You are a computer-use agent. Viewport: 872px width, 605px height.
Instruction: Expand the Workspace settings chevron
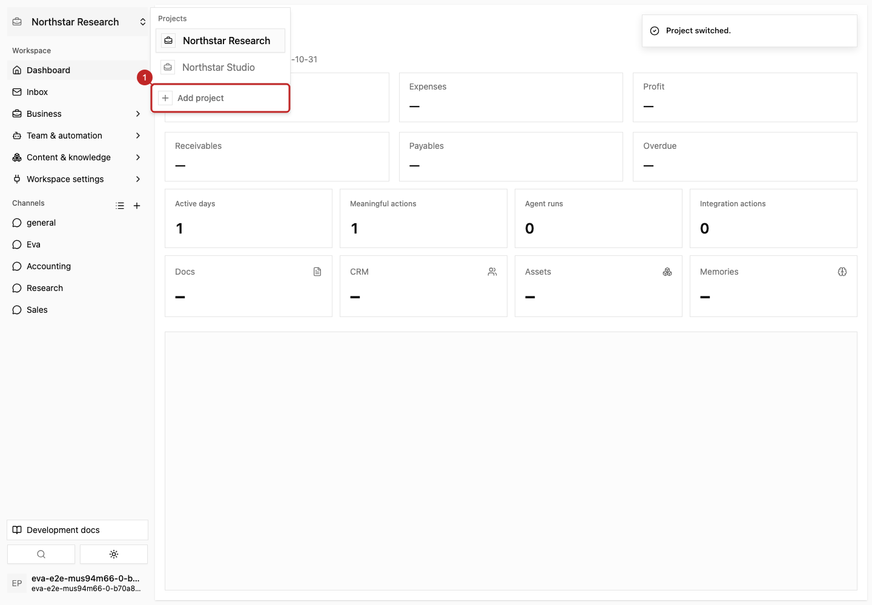coord(138,179)
